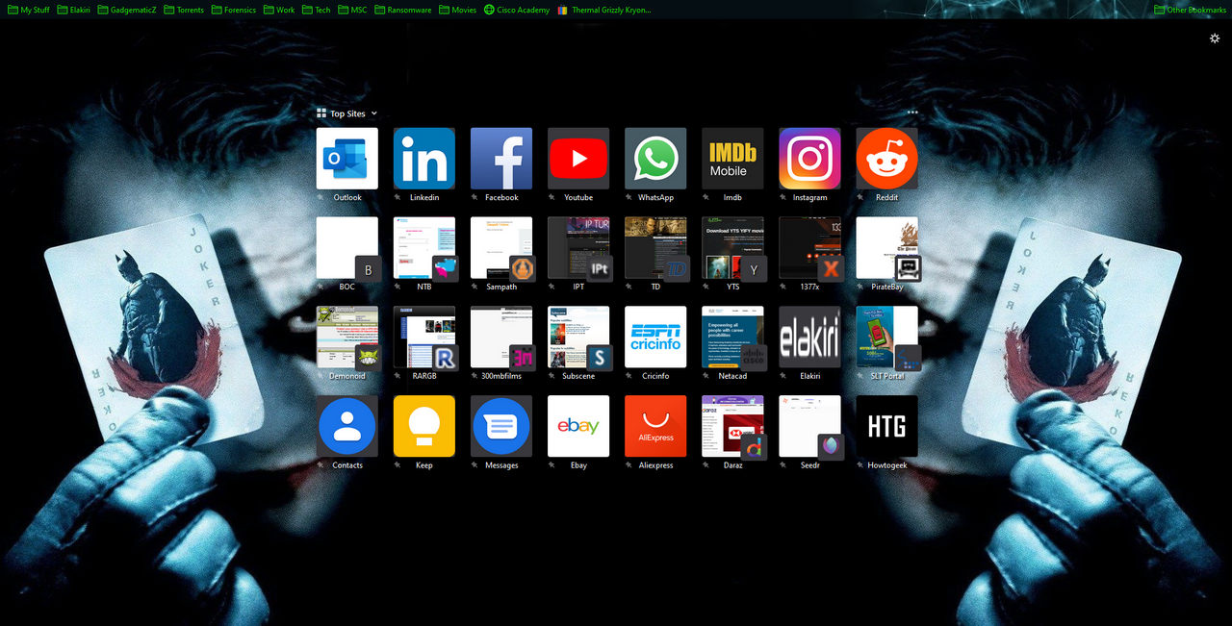Image resolution: width=1232 pixels, height=626 pixels.
Task: Open the Howtogeek HTG tile
Action: tap(885, 427)
